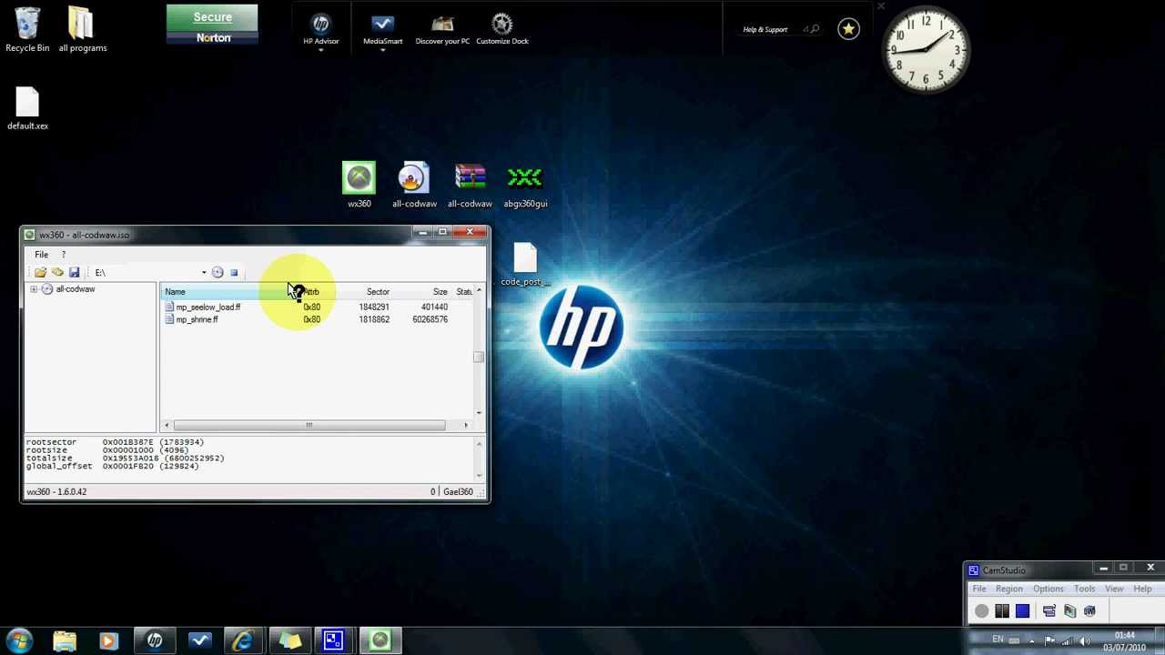Image resolution: width=1165 pixels, height=655 pixels.
Task: Click the wx360 - 1.6.0.42 status text
Action: (x=56, y=492)
